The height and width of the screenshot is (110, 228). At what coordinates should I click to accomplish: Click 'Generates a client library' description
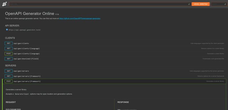(x=215, y=54)
